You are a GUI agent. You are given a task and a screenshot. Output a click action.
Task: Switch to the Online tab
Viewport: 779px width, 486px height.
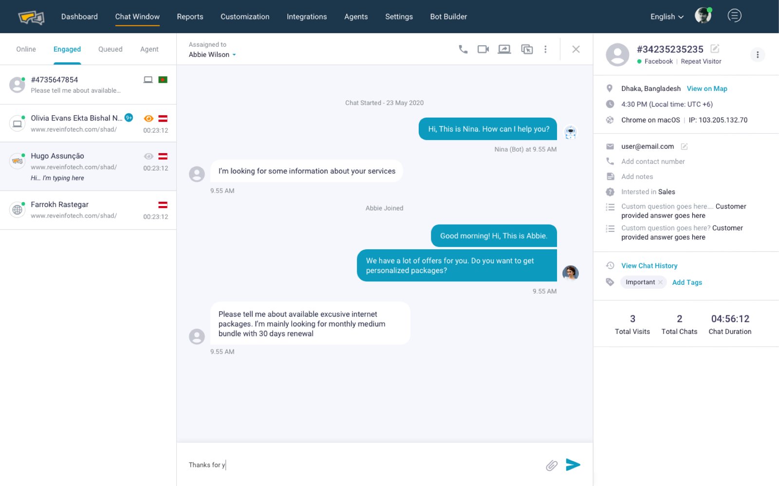26,49
